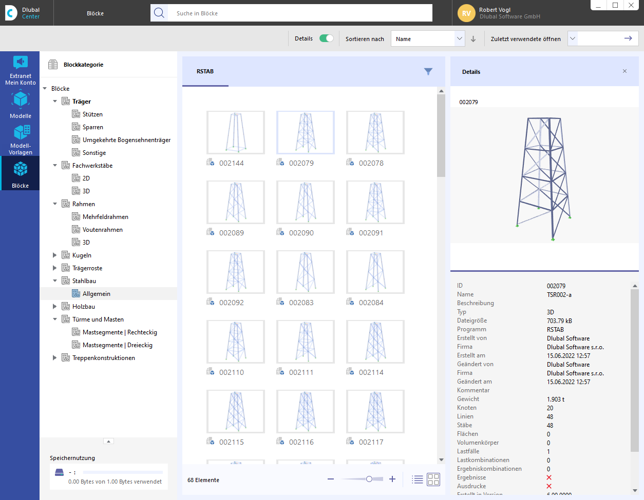
Task: Zoom in thumbnails with plus icon
Action: [x=392, y=479]
